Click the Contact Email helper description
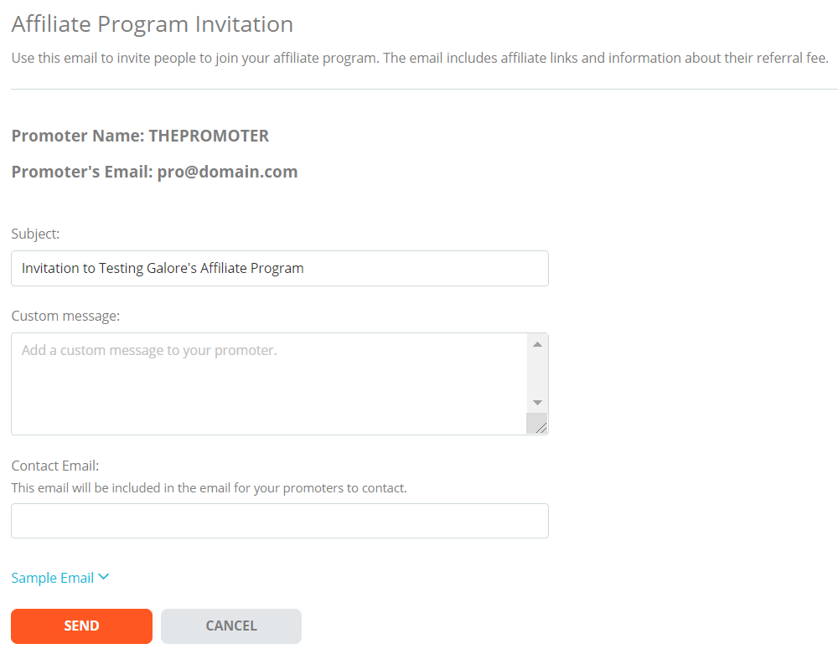Viewport: 838px width, 654px height. [x=209, y=488]
